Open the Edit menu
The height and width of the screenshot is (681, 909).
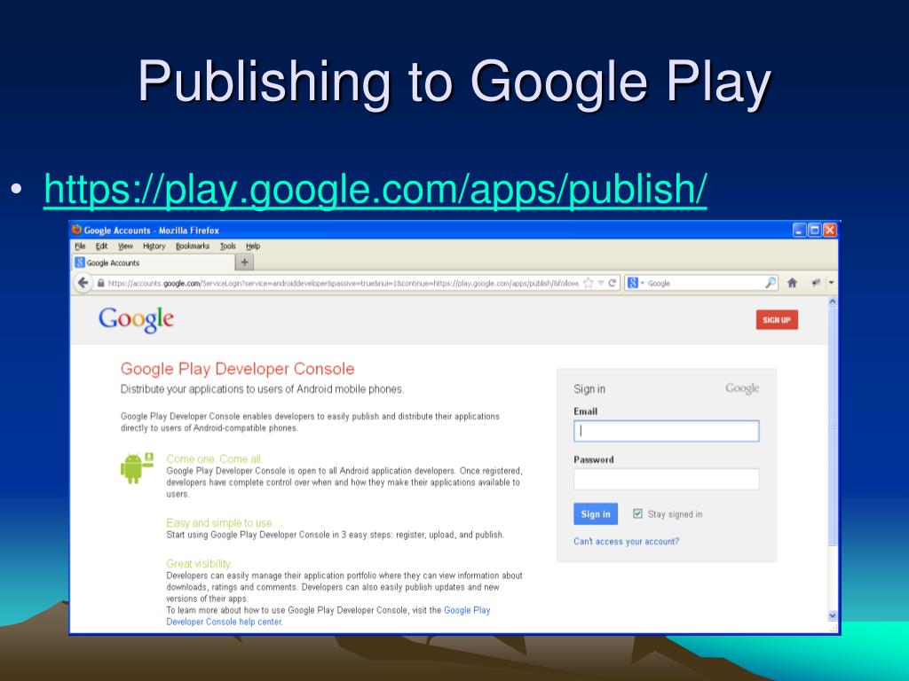(x=101, y=247)
